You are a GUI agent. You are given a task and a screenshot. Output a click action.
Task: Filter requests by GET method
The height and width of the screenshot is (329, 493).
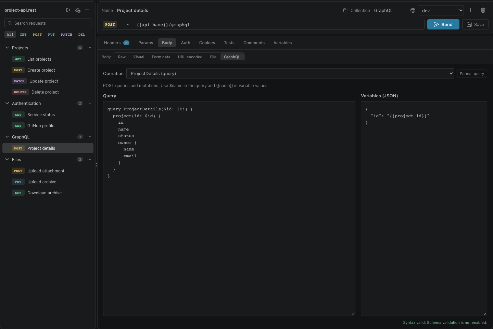pyautogui.click(x=23, y=35)
